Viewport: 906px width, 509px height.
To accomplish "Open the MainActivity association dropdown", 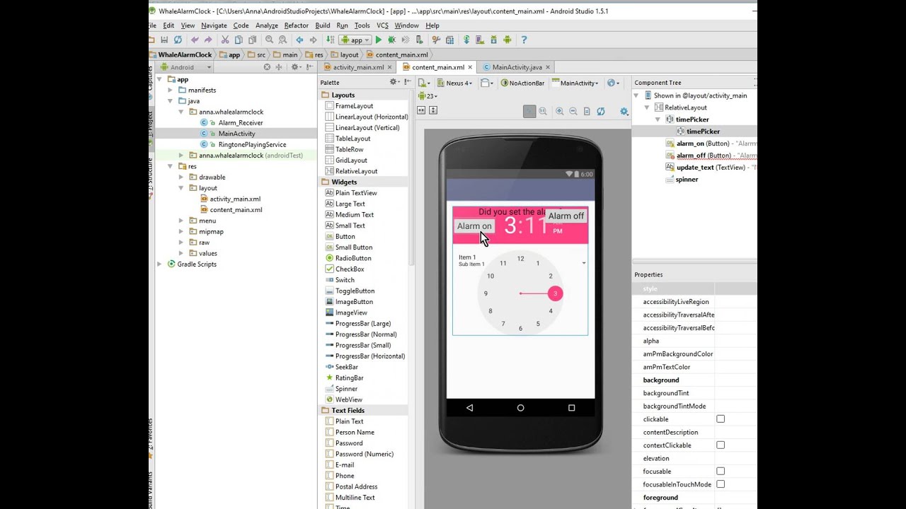I will coord(575,83).
